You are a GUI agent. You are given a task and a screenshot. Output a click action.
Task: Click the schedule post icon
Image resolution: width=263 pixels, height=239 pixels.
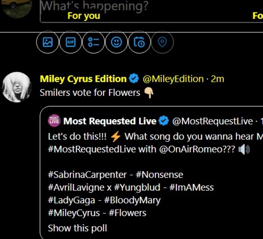(139, 42)
